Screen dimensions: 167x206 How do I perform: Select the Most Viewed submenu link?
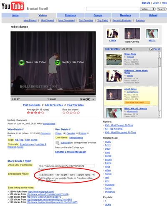(x=47, y=20)
